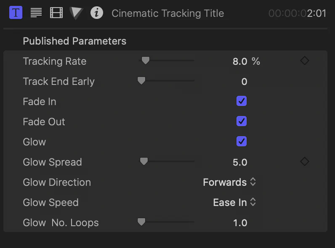Click the Glow Spread slider handle
The width and height of the screenshot is (335, 248).
point(144,161)
